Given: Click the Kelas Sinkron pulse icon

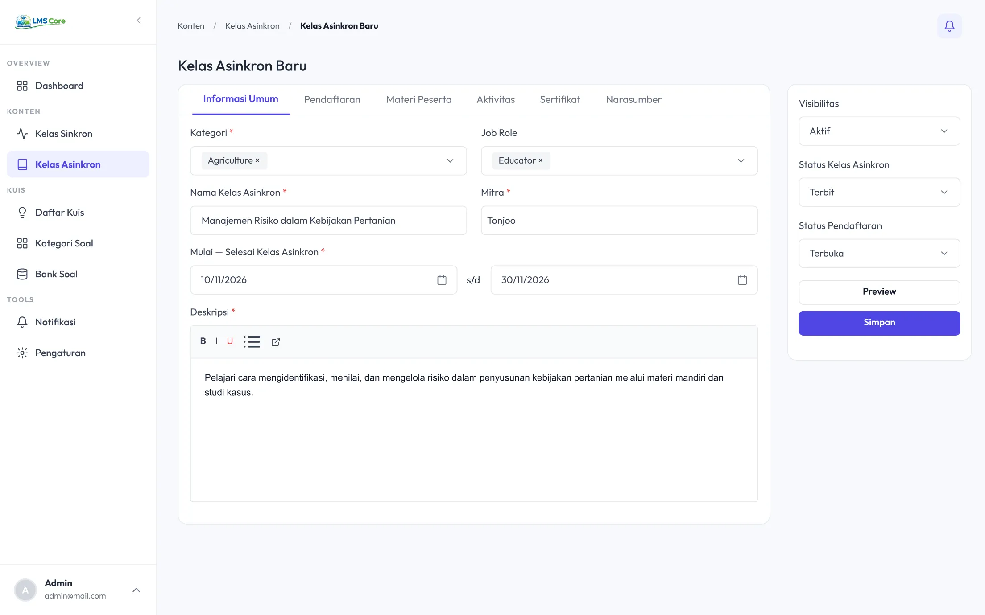Looking at the screenshot, I should [x=22, y=134].
